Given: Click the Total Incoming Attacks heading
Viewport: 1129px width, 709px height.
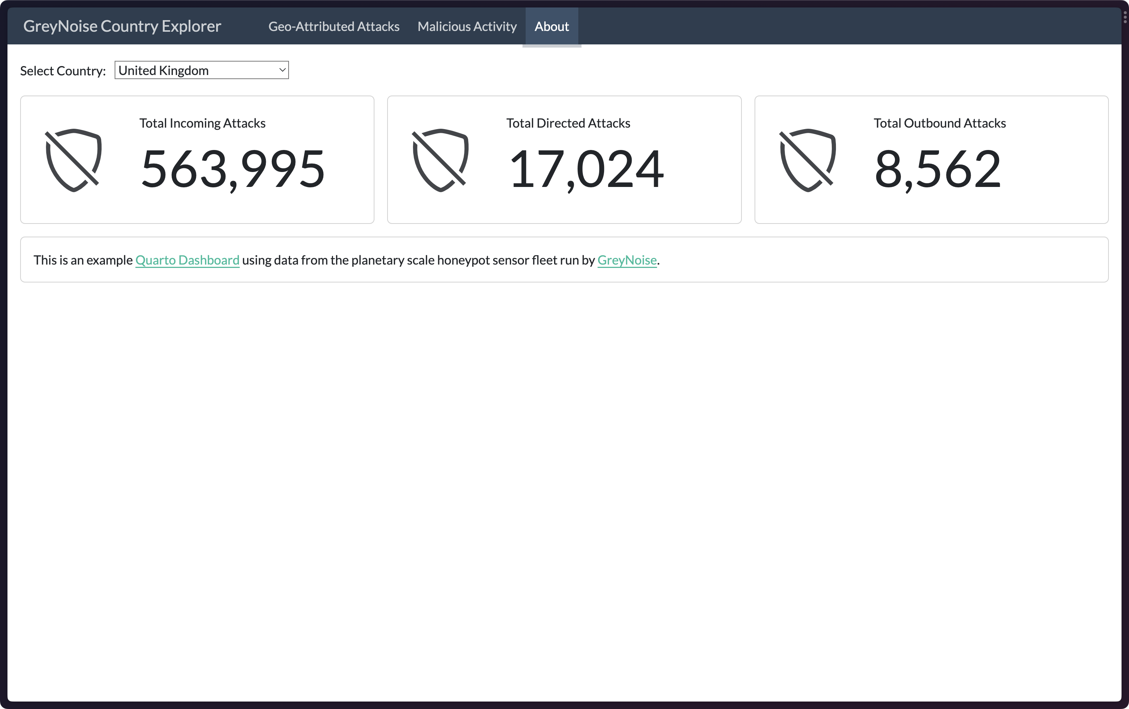Looking at the screenshot, I should click(202, 123).
